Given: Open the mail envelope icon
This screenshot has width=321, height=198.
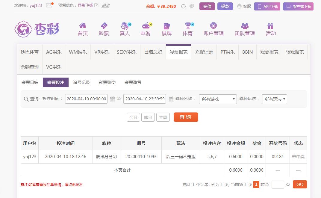Looking at the screenshot, I should click(49, 6).
